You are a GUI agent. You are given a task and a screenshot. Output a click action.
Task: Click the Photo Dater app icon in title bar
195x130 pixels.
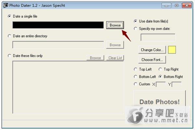(x=6, y=6)
